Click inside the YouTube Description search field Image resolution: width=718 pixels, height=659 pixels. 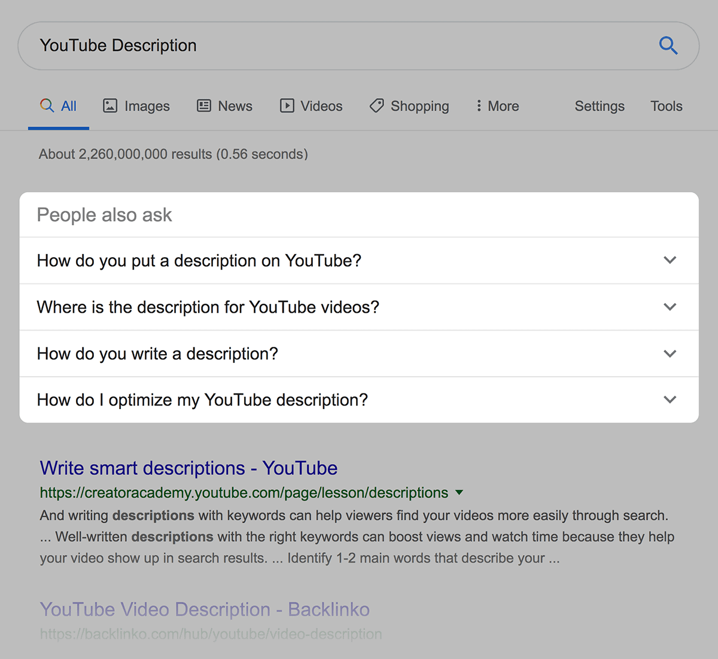(x=358, y=46)
